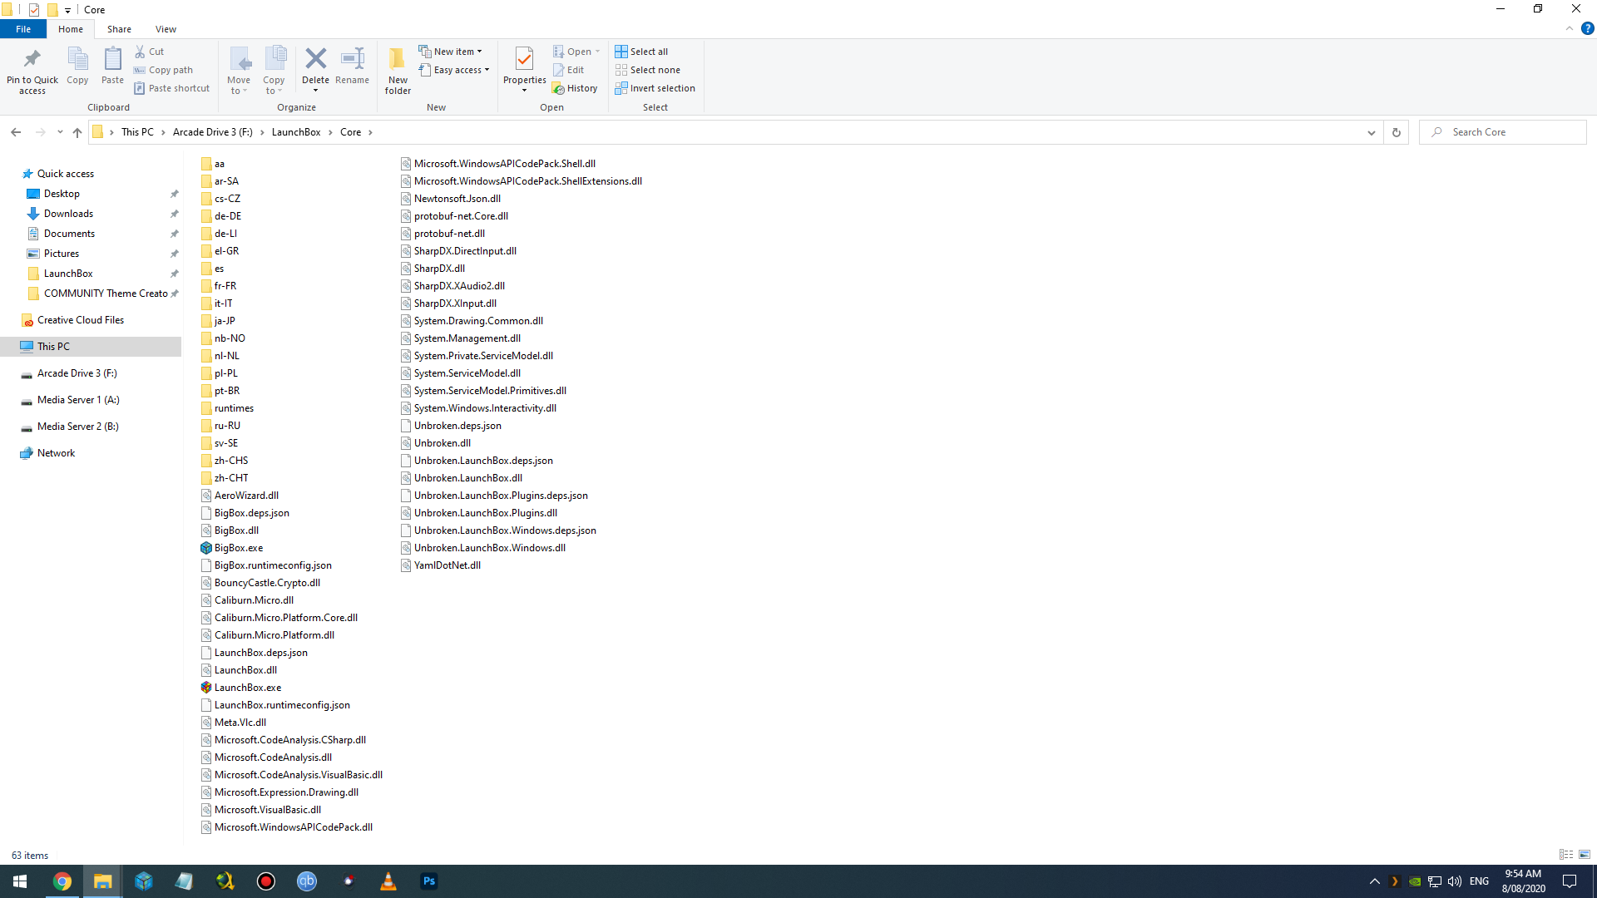
Task: Open VLC from the taskbar
Action: tap(388, 881)
